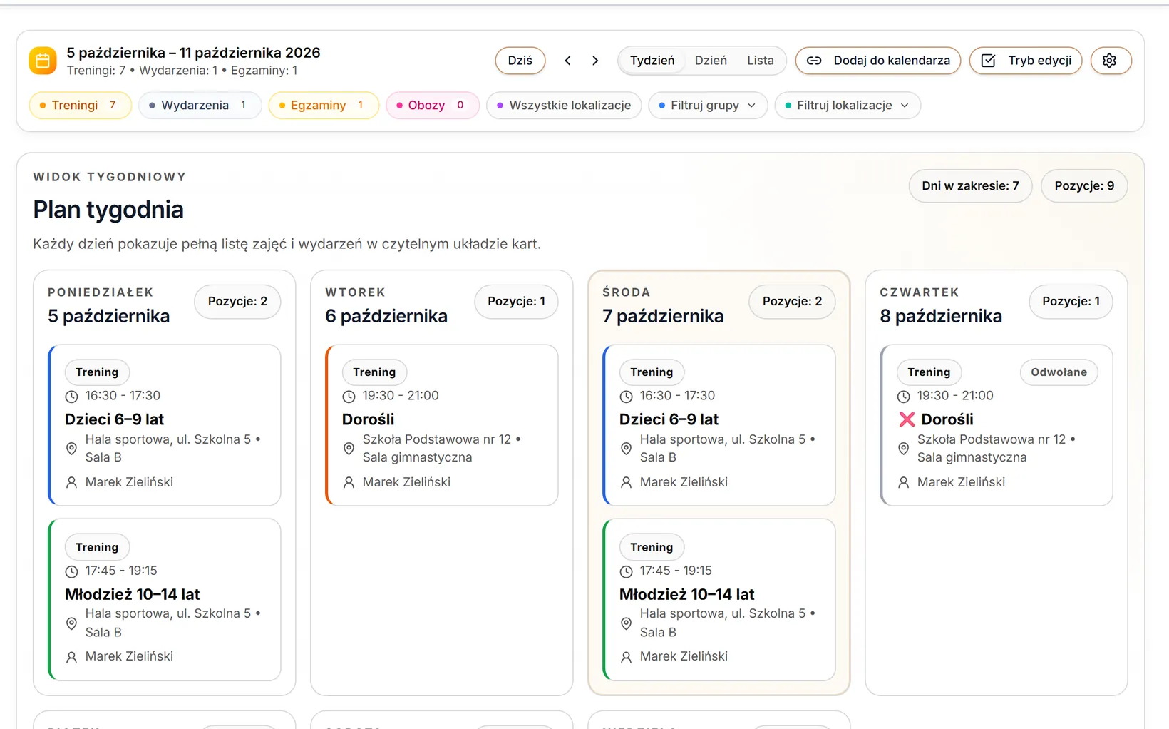This screenshot has height=729, width=1169.
Task: Click Tuesday Dorośli training title
Action: [368, 419]
